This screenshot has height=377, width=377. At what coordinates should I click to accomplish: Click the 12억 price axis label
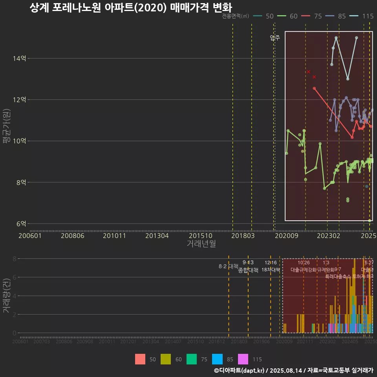coord(19,99)
